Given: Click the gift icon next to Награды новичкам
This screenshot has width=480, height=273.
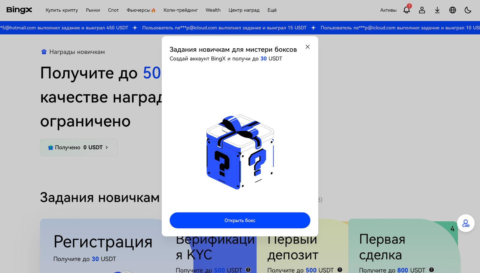Looking at the screenshot, I should [x=44, y=52].
